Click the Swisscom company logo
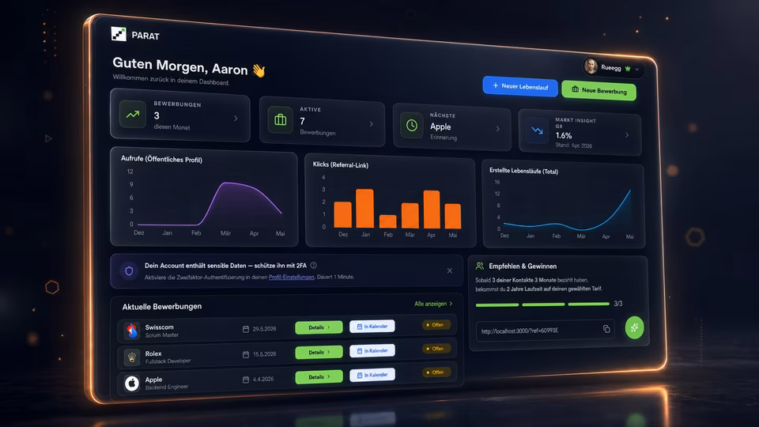 pos(132,331)
